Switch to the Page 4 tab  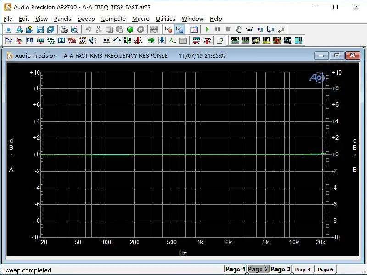303,269
